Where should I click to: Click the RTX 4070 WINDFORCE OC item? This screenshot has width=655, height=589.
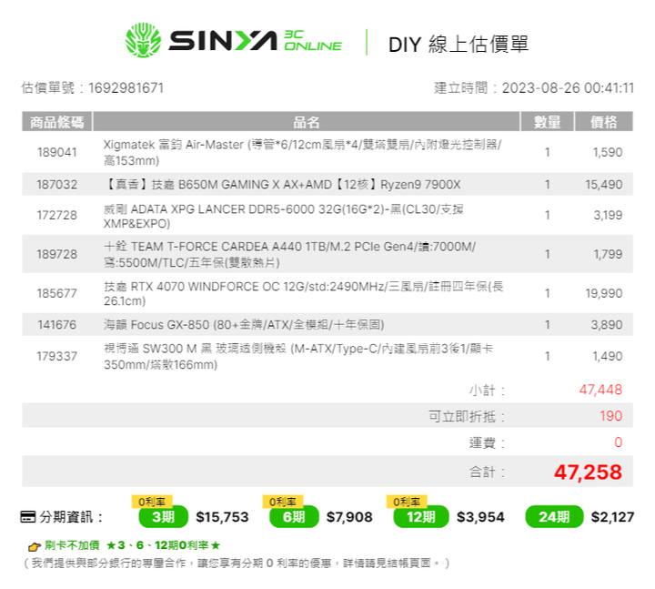coord(303,293)
